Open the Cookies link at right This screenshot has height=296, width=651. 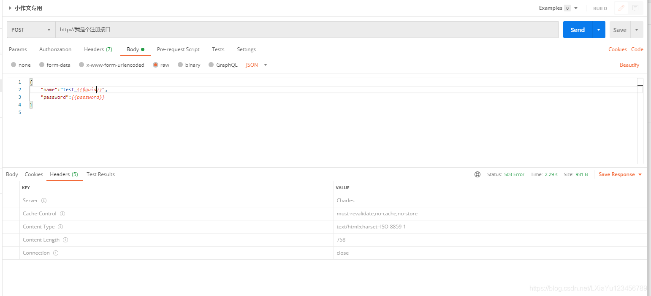617,49
